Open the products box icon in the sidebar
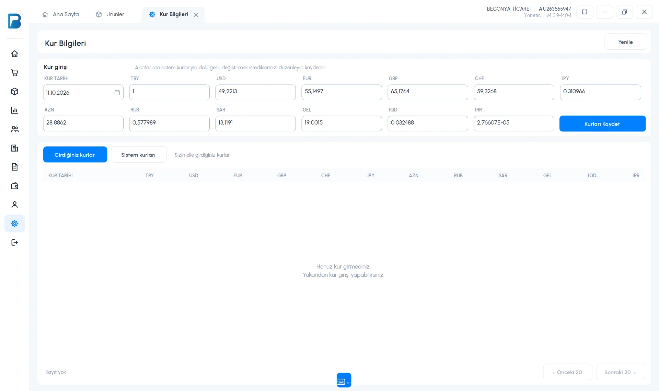The height and width of the screenshot is (391, 659). pos(14,92)
